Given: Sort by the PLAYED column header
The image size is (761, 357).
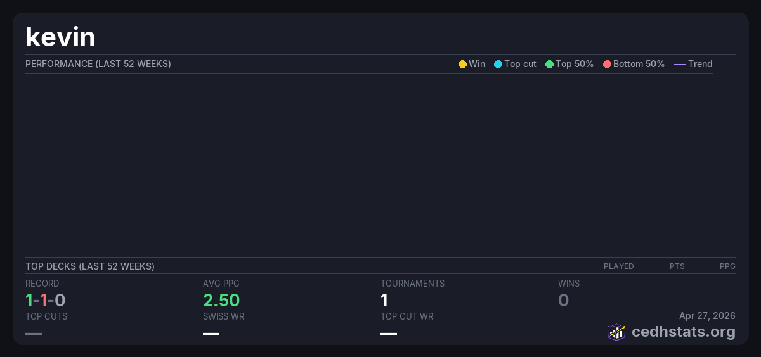Looking at the screenshot, I should [x=618, y=266].
